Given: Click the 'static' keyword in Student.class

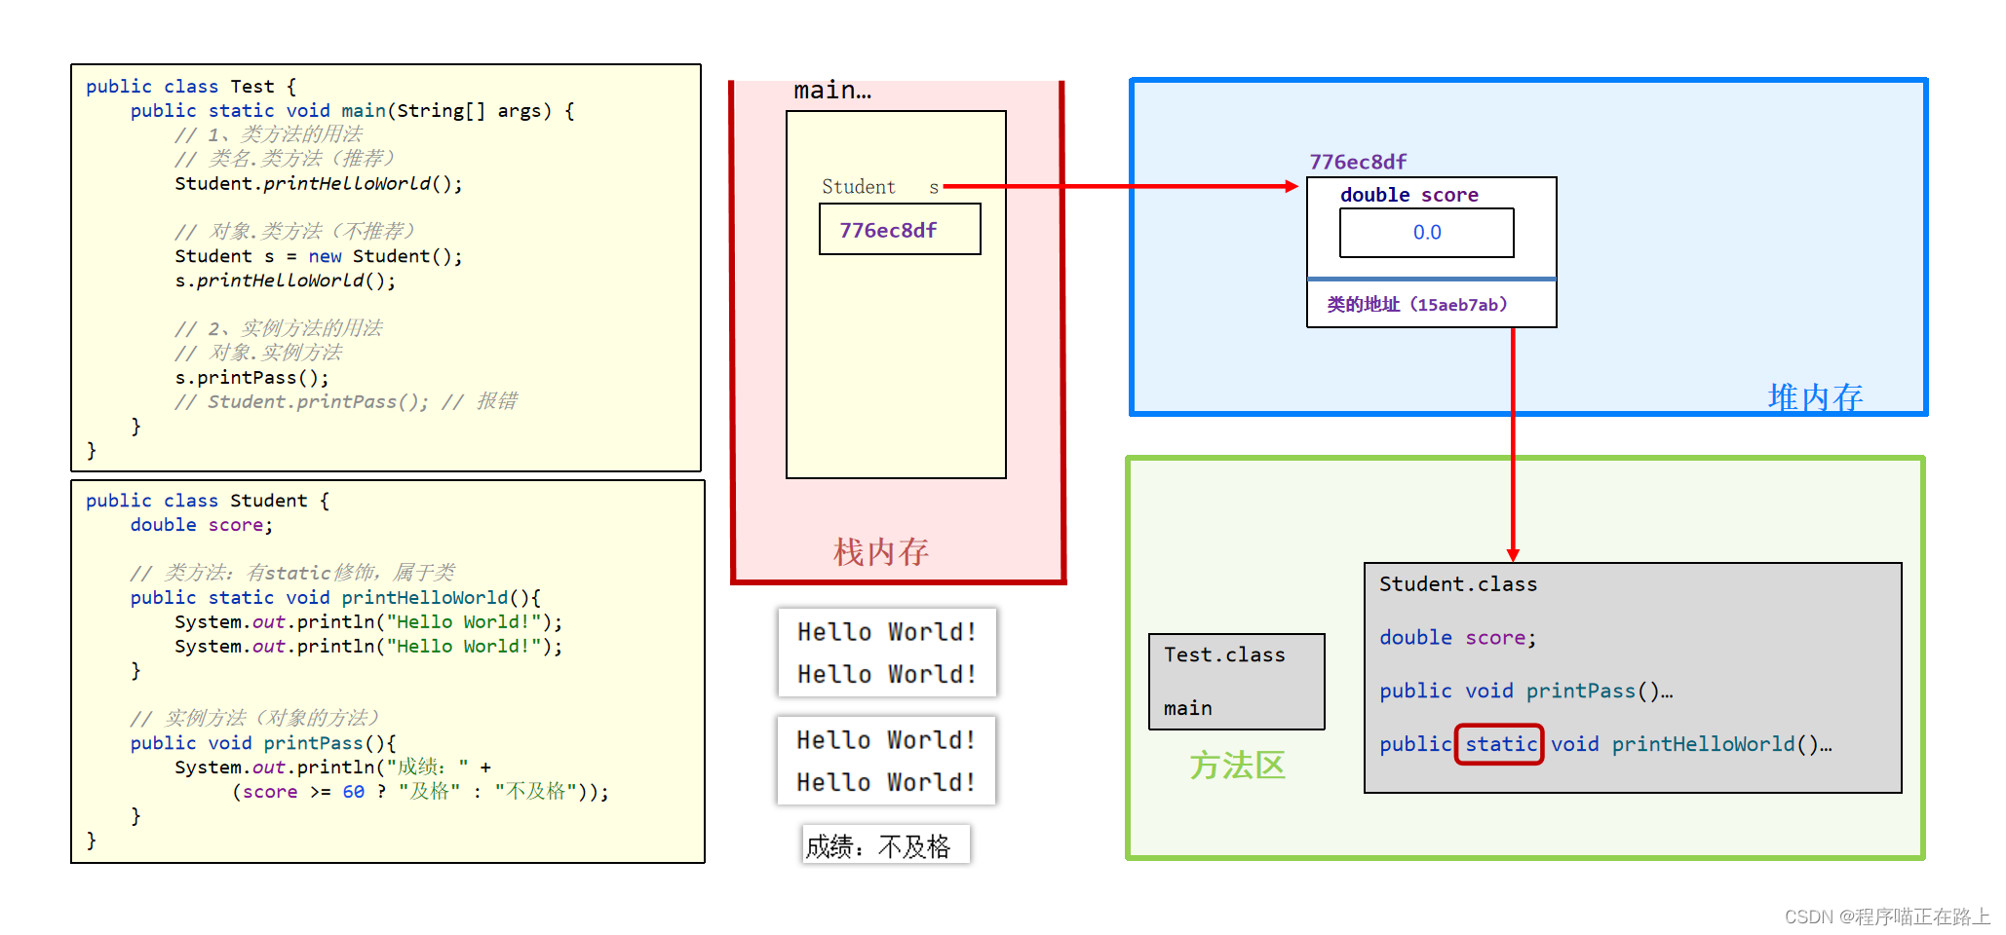Looking at the screenshot, I should [x=1500, y=745].
